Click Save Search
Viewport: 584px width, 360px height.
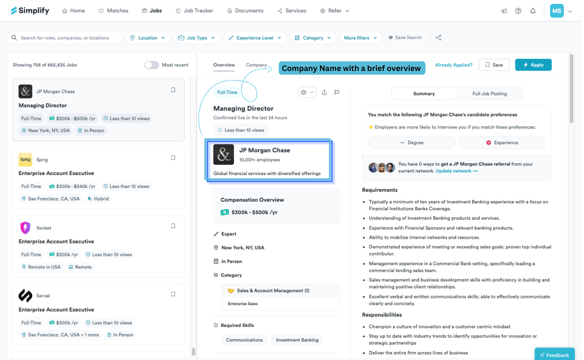coord(405,38)
